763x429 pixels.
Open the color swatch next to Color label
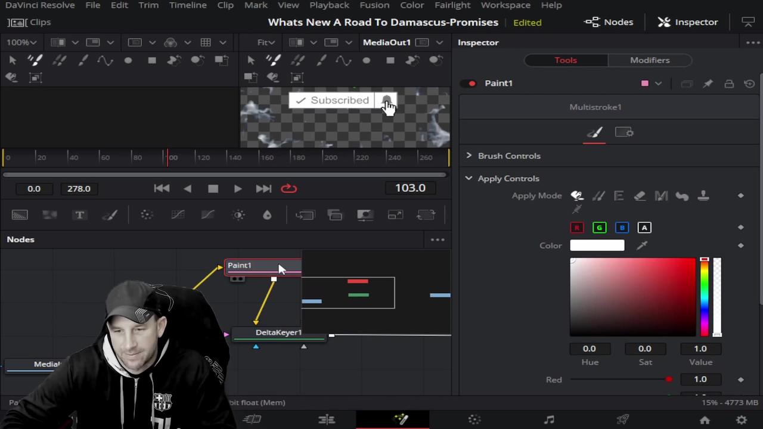click(597, 245)
